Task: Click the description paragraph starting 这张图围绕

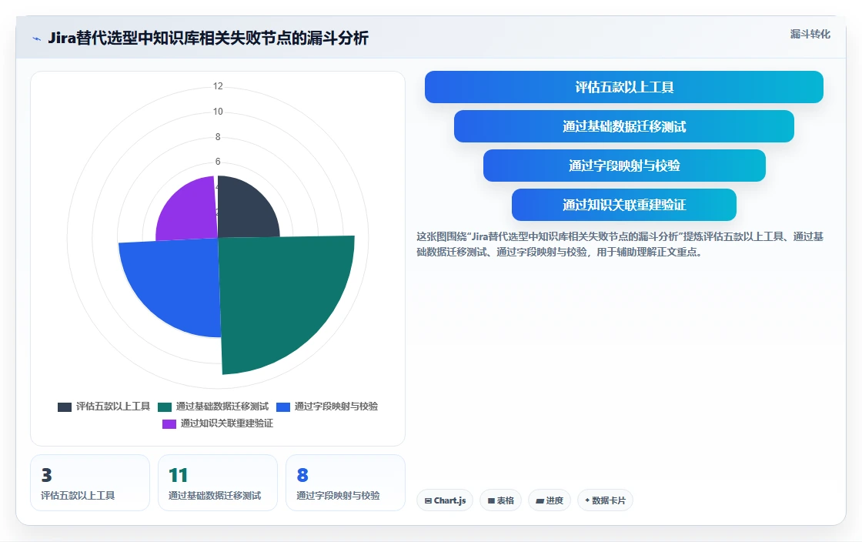Action: pos(620,244)
